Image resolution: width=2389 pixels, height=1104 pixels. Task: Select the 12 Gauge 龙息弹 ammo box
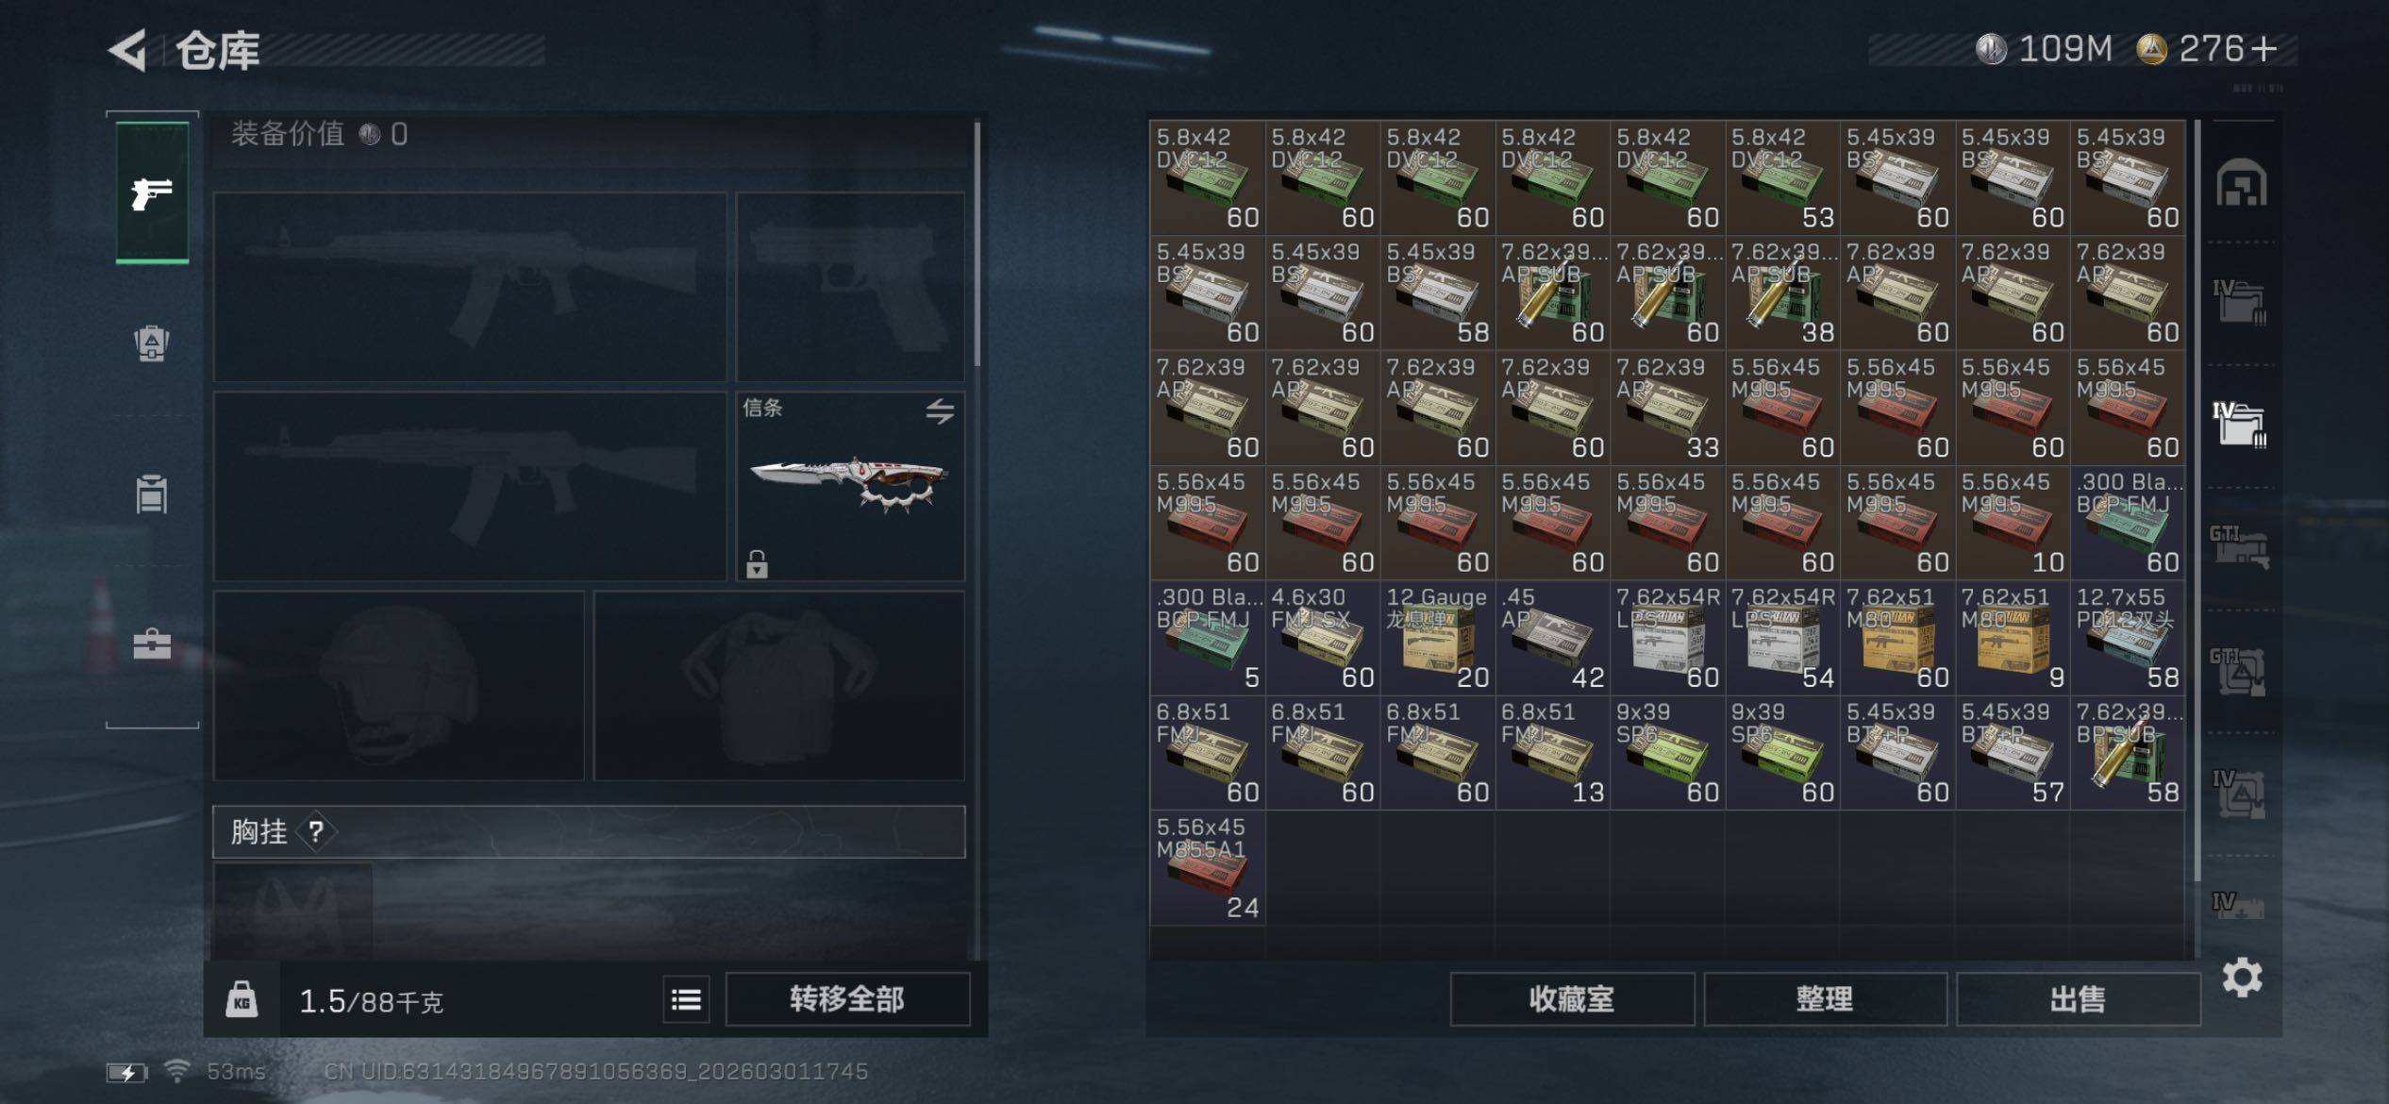(x=1437, y=637)
